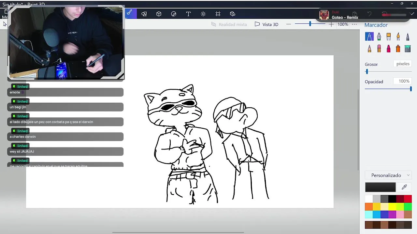Choose the purple color swatch
417x234 pixels.
coord(392,214)
